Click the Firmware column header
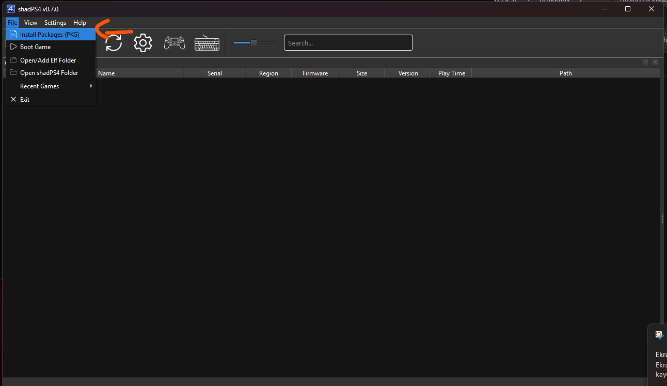667x386 pixels. (x=315, y=73)
